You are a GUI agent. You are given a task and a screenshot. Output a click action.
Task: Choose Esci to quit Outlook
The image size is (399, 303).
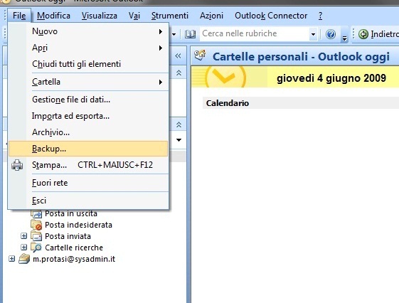point(88,201)
